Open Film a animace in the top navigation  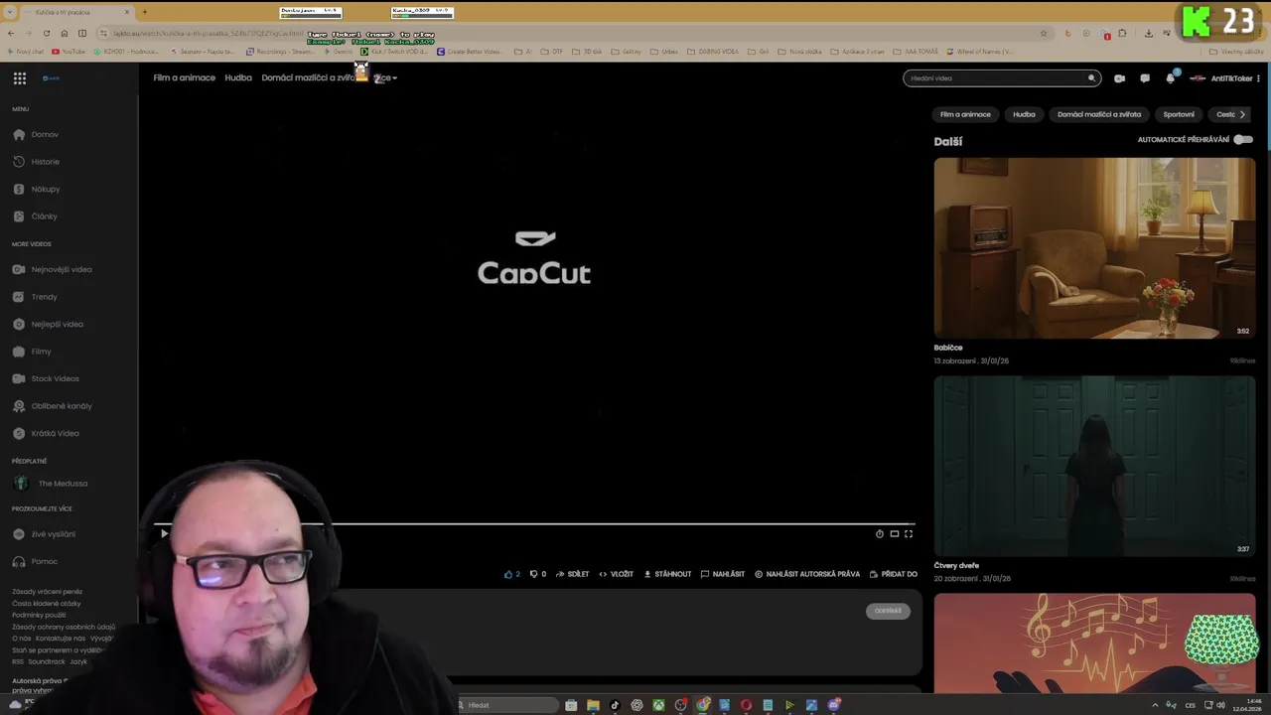pos(184,77)
